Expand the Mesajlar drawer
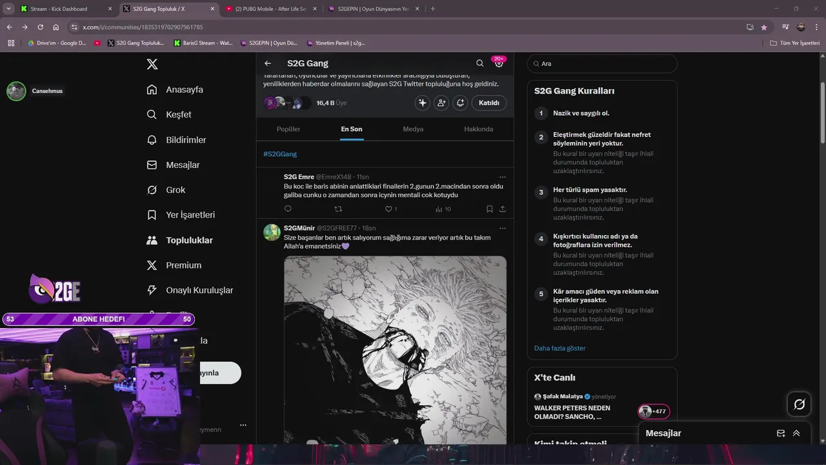 (796, 433)
